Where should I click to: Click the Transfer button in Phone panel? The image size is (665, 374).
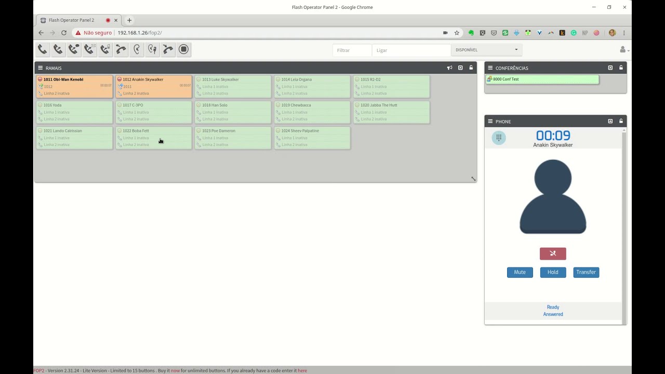click(x=586, y=272)
